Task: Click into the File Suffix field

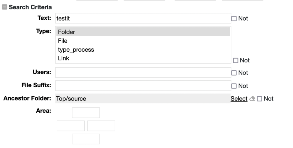Action: [x=143, y=86]
